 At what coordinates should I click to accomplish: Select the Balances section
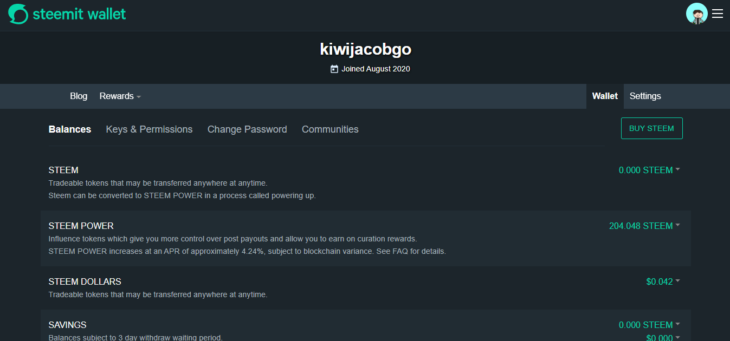[x=70, y=129]
